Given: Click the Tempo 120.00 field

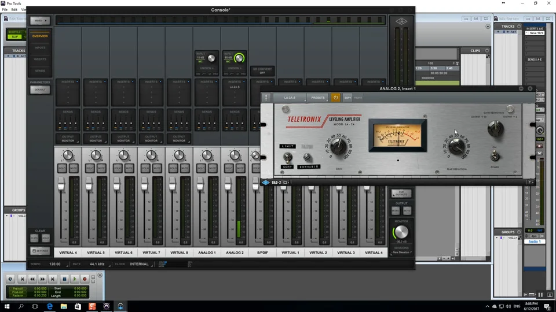Looking at the screenshot, I should pyautogui.click(x=56, y=264).
